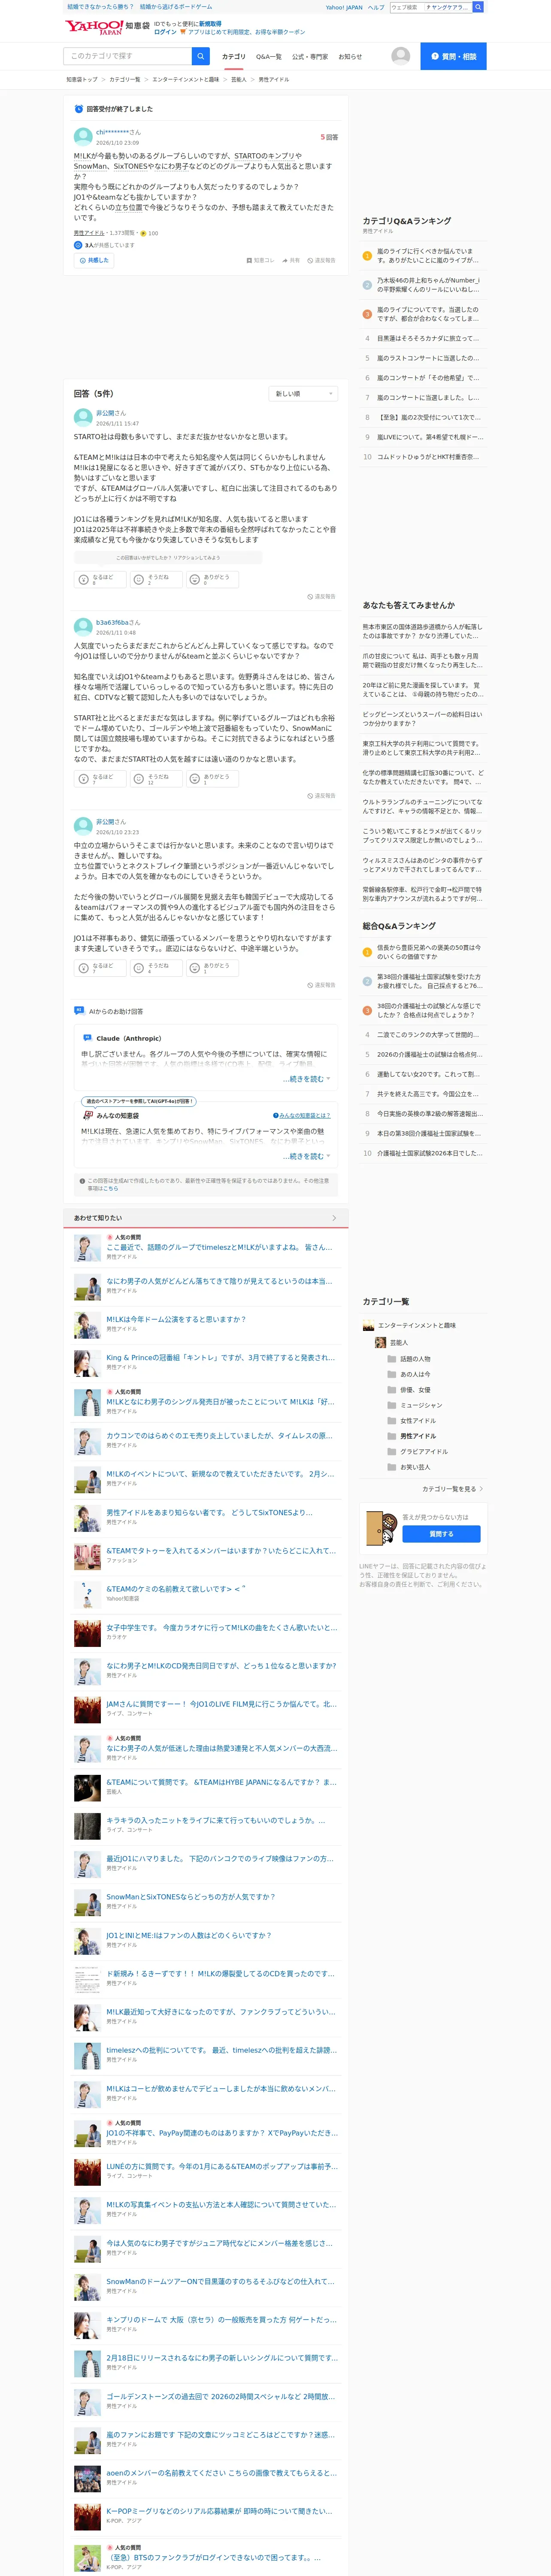
Task: Click 質問する button in sidebar
Action: [x=441, y=1534]
